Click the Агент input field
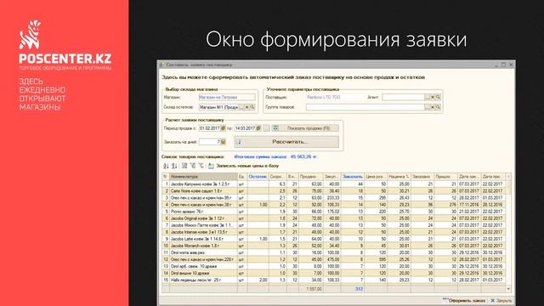The image size is (544, 306). tap(403, 98)
